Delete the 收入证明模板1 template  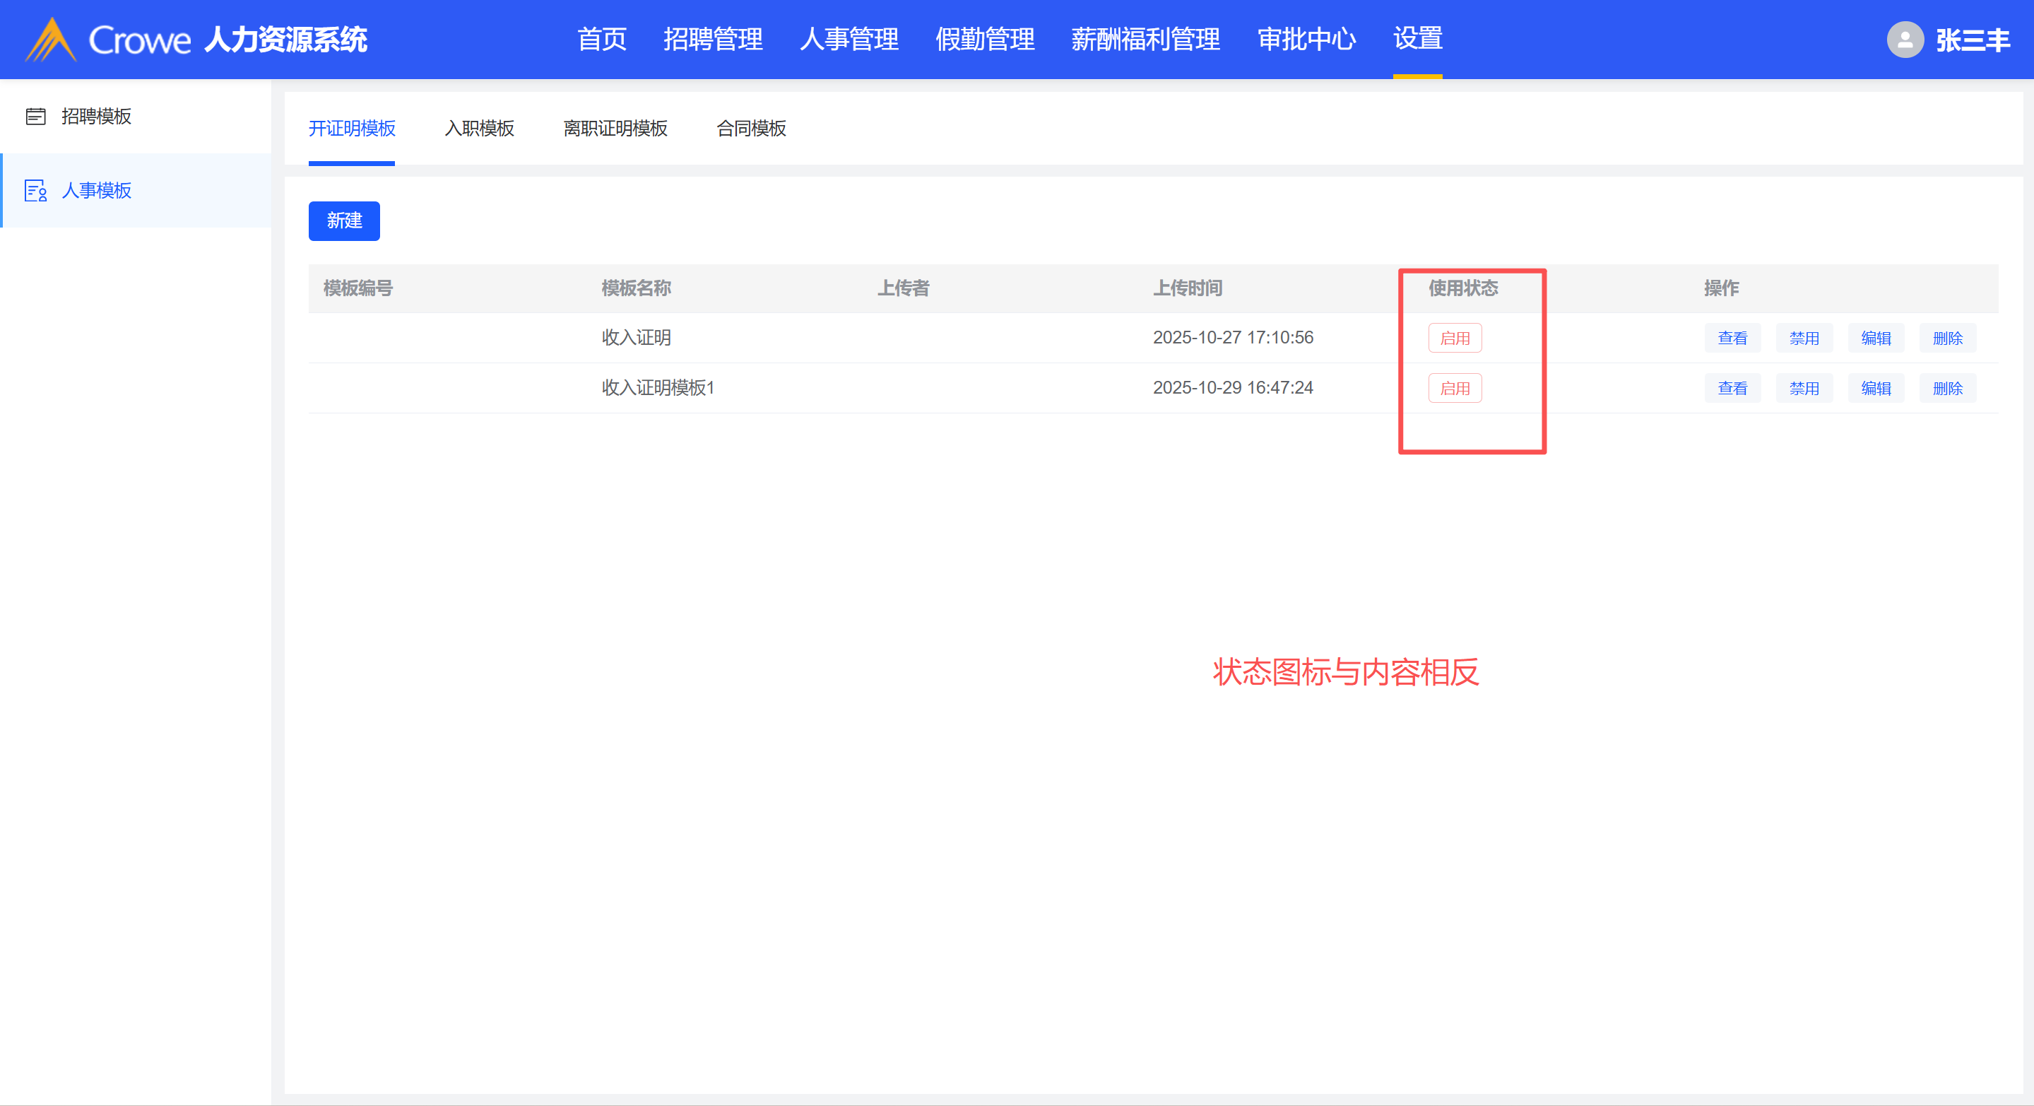[1948, 388]
